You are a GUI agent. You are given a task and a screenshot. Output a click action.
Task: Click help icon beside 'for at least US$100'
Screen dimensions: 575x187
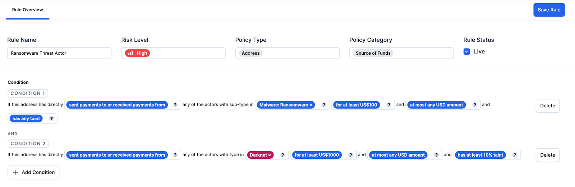[x=389, y=105]
